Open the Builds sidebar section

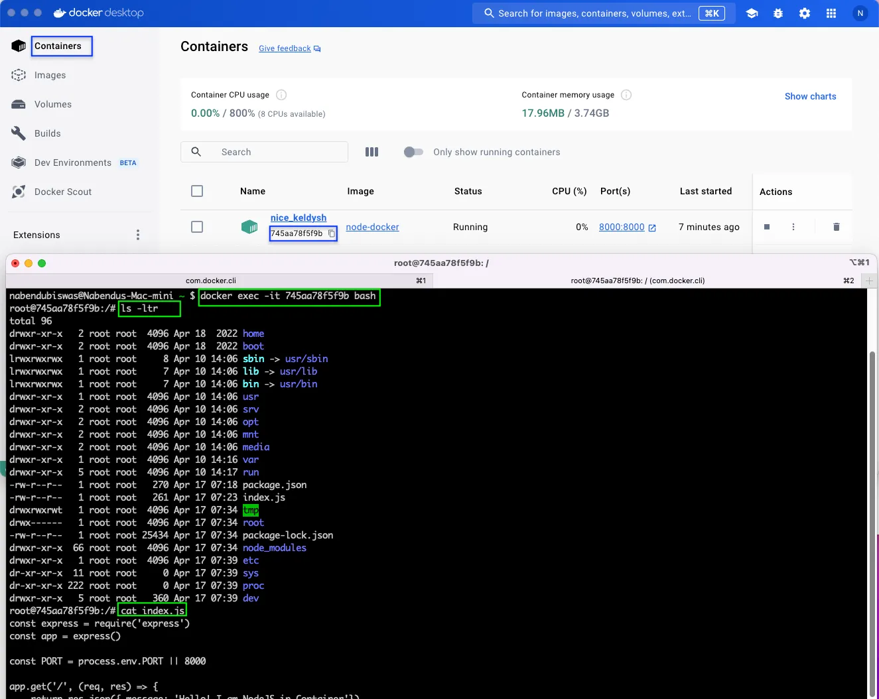[x=47, y=133]
